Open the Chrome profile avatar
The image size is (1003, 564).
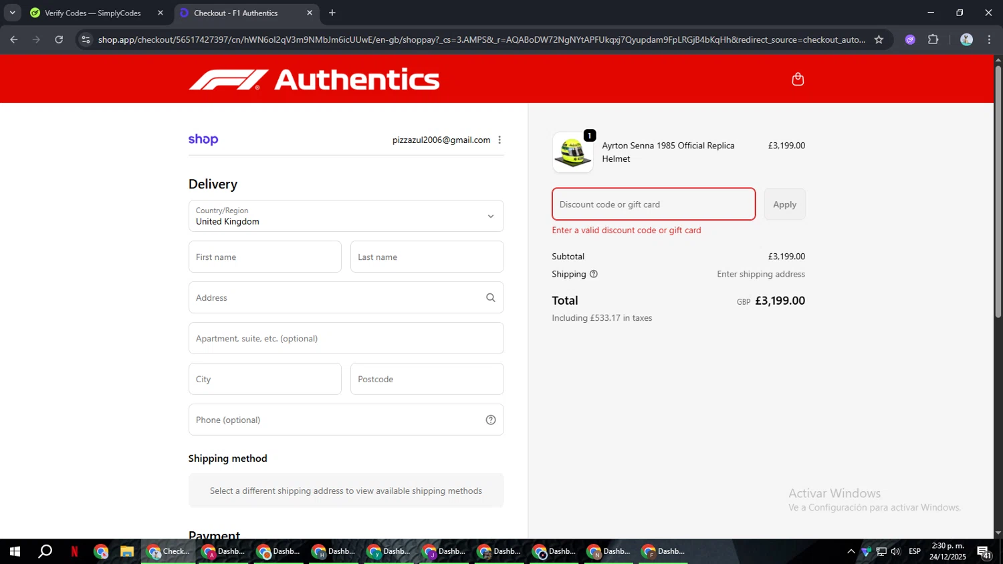tap(966, 39)
